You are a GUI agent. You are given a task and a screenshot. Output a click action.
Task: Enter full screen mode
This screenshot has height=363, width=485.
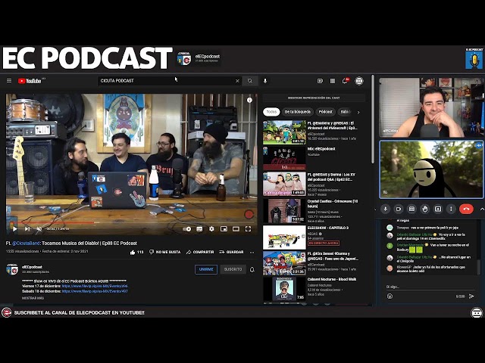click(x=248, y=229)
